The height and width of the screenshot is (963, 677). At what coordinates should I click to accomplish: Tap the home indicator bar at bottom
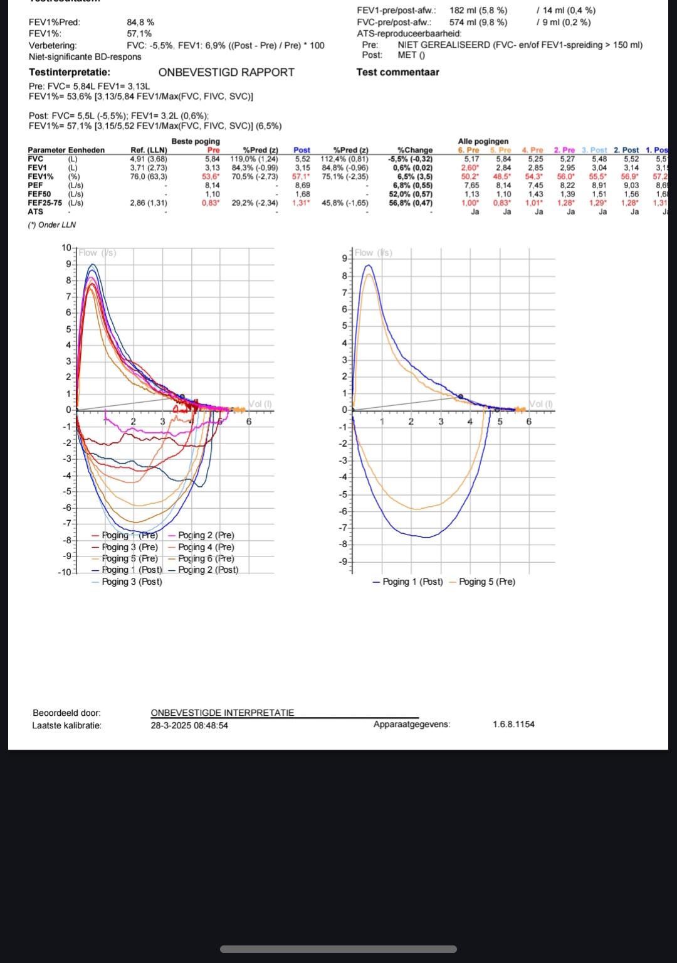[338, 949]
